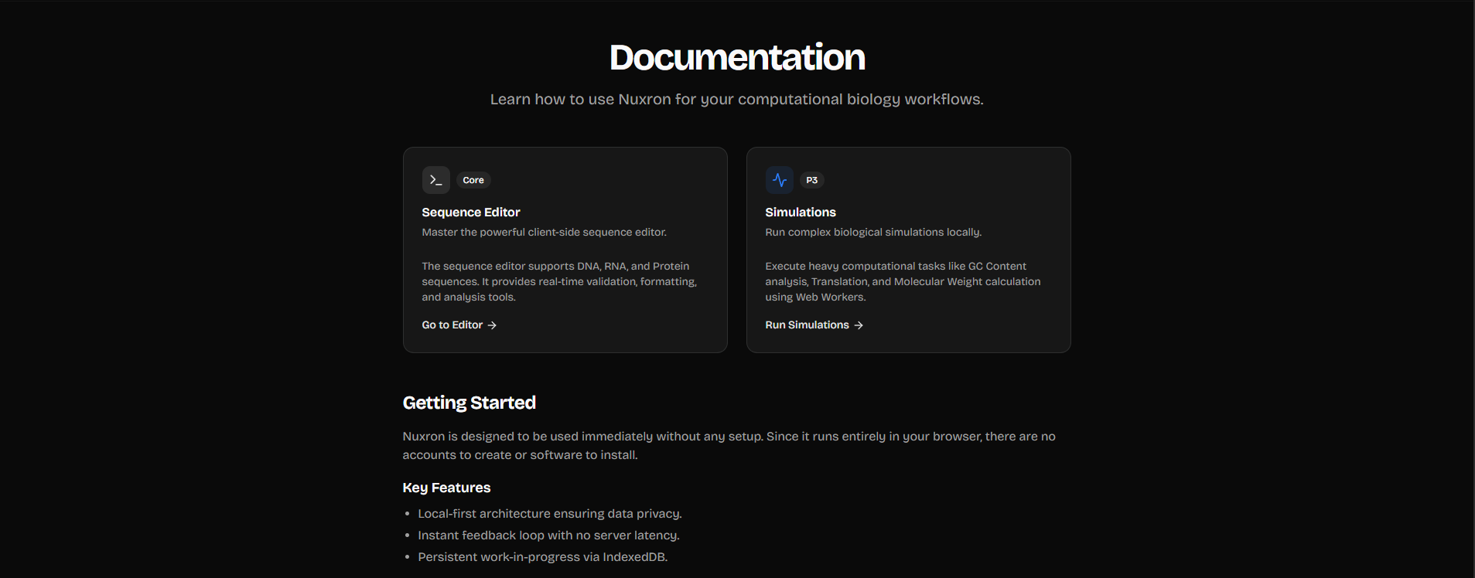
Task: Click the P3 badge
Action: pyautogui.click(x=811, y=180)
